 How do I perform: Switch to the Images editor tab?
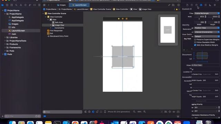(x=61, y=5)
